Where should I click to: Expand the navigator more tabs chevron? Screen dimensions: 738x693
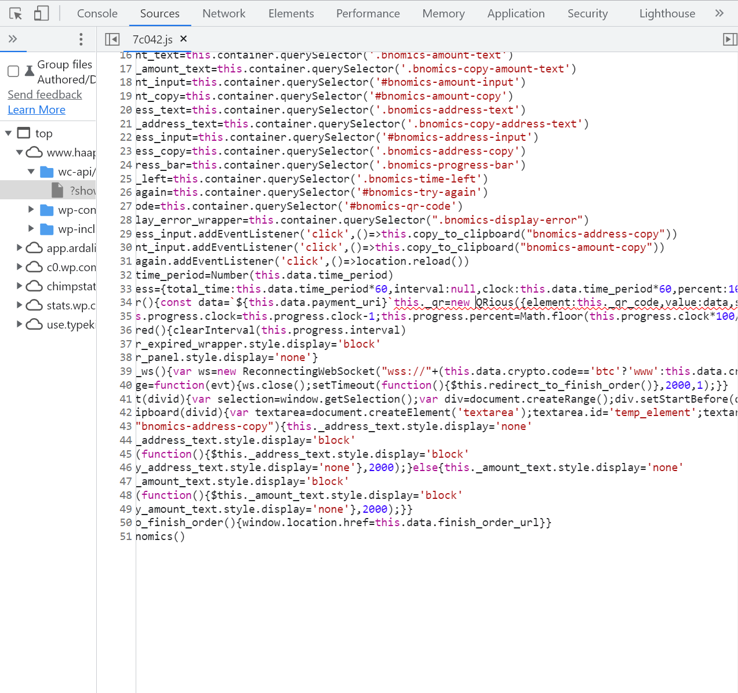pos(13,39)
